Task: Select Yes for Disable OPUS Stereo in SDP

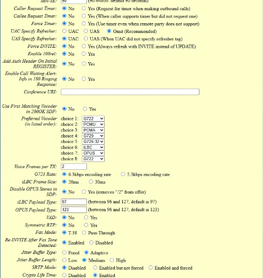Action: point(84,192)
